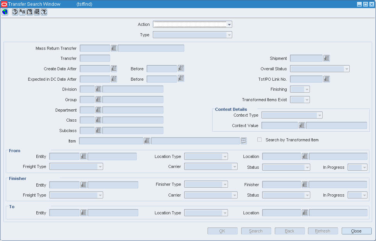The height and width of the screenshot is (241, 376).
Task: Click the Print icon in the toolbar
Action: pyautogui.click(x=36, y=12)
